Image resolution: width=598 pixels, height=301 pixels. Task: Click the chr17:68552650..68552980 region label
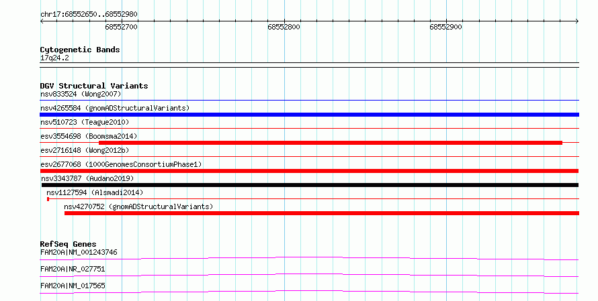(x=89, y=14)
